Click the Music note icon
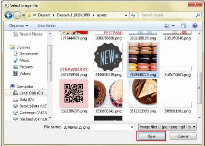This screenshot has width=205, height=146. [16, 60]
